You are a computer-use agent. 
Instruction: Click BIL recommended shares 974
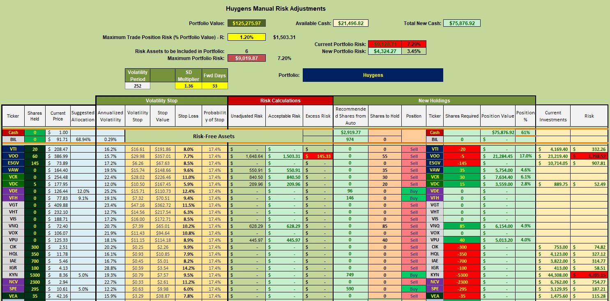[x=350, y=140]
